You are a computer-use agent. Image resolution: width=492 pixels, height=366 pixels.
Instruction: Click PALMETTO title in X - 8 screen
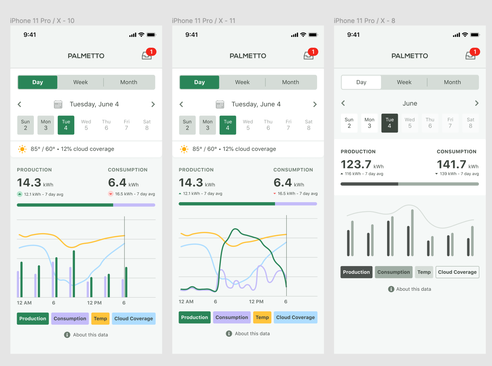pos(410,56)
